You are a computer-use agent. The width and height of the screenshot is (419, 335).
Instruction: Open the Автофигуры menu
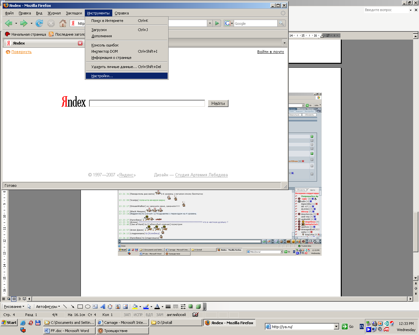[48, 307]
